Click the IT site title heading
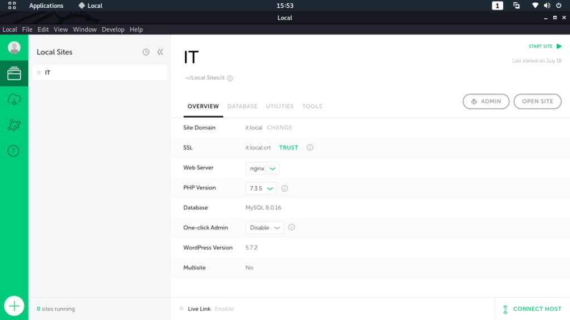The image size is (570, 320). (191, 57)
